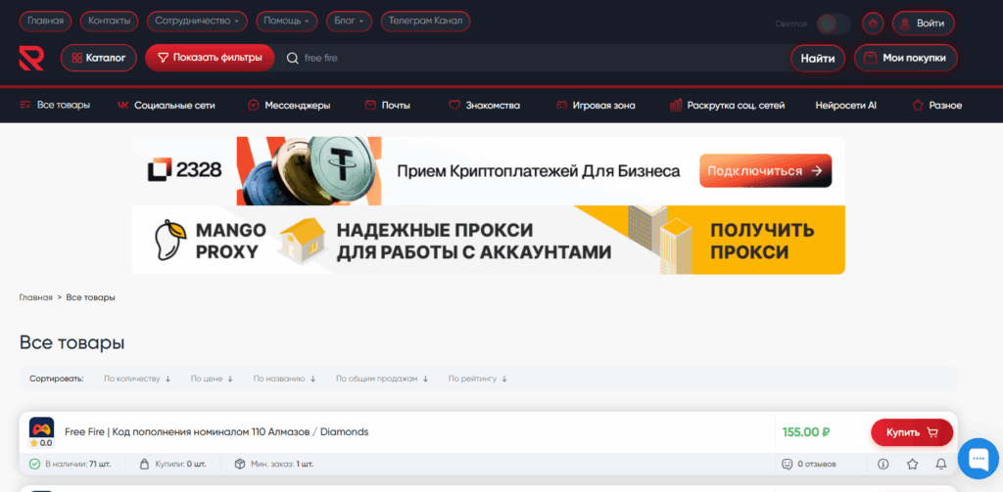Open Телеграм Канал link

pyautogui.click(x=425, y=22)
